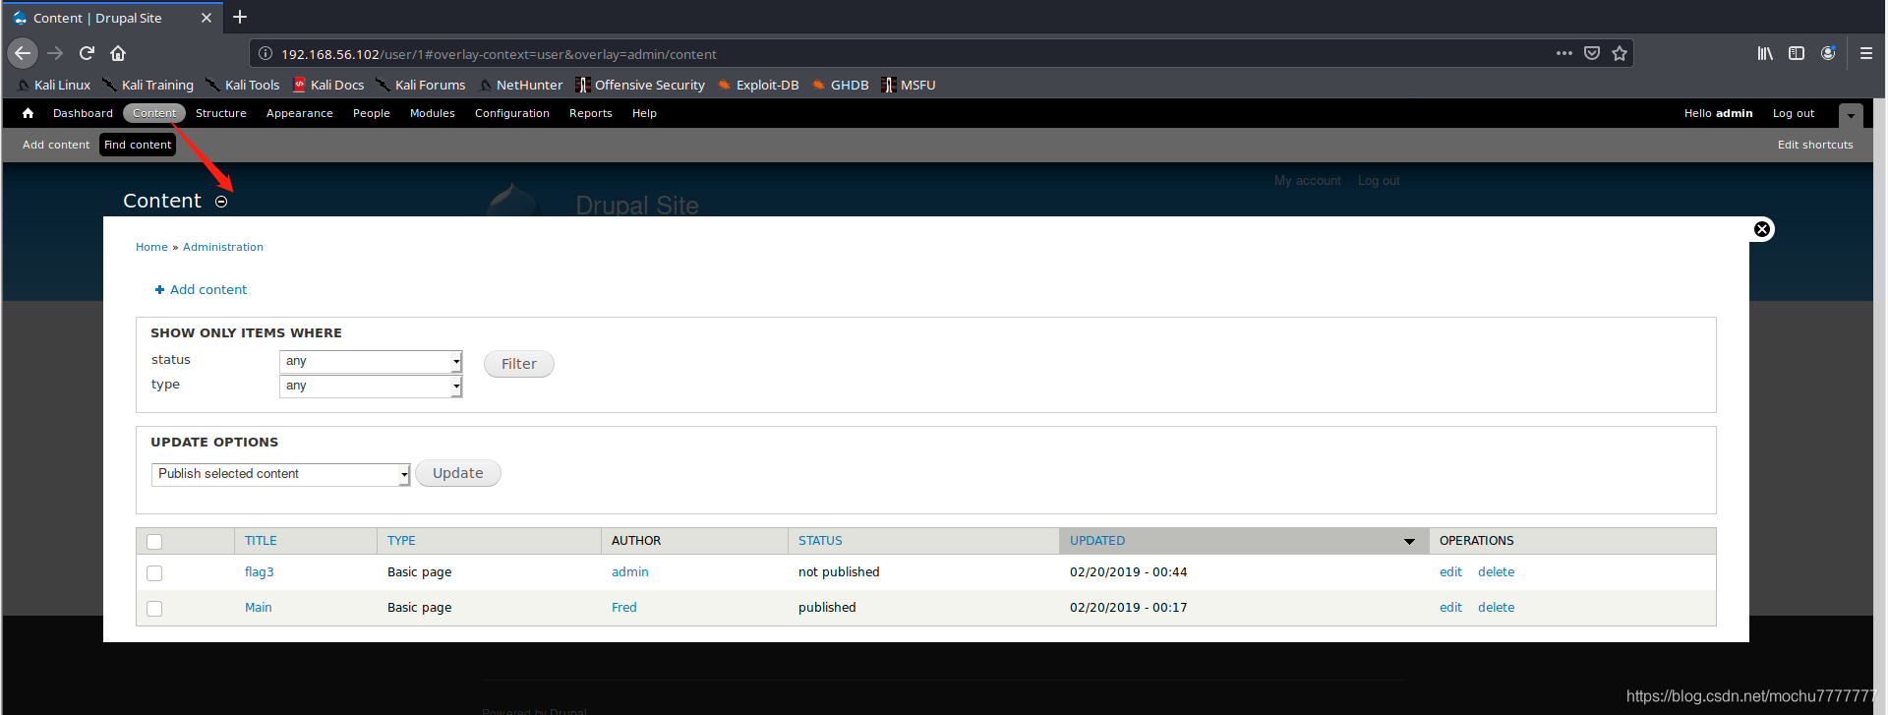The height and width of the screenshot is (715, 1888).
Task: Click the admin username link
Action: click(1735, 113)
